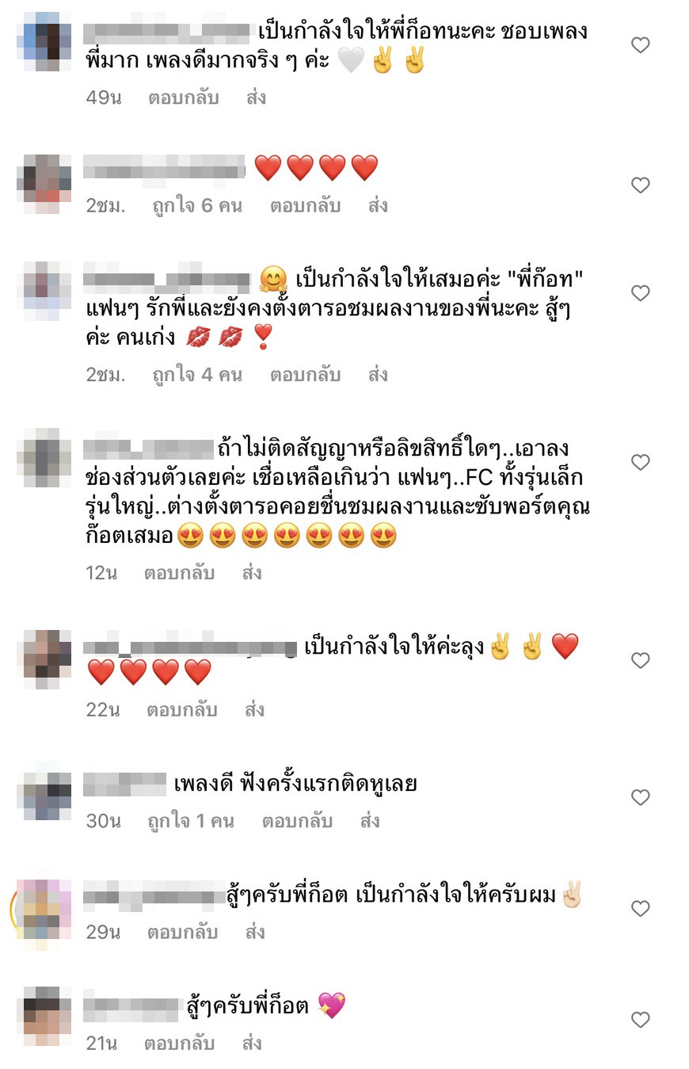
Task: Like the comment about loving the song เพลงดีมากจริง ๆ
Action: coord(641,45)
